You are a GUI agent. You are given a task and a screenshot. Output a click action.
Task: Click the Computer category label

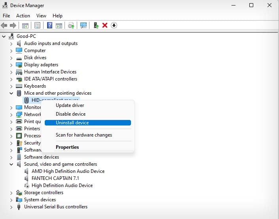[x=35, y=51]
